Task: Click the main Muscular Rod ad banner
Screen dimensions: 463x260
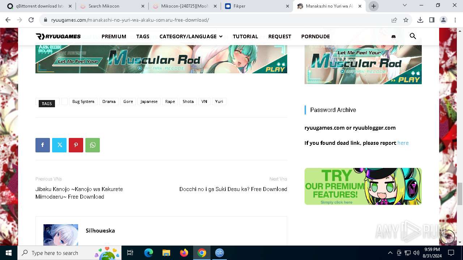Action: click(x=161, y=59)
